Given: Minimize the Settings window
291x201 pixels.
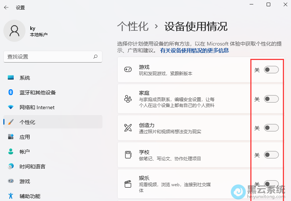Looking at the screenshot, I should point(251,4).
